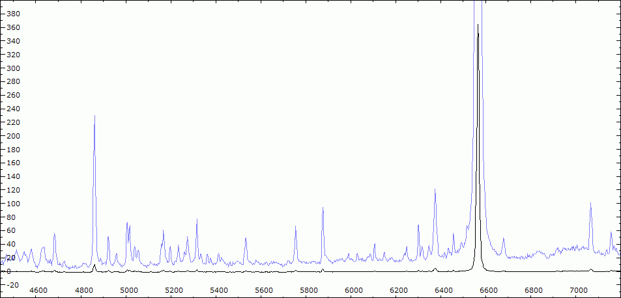The height and width of the screenshot is (298, 621).
Task: Click the 4600 label on the x-axis
Action: [38, 290]
